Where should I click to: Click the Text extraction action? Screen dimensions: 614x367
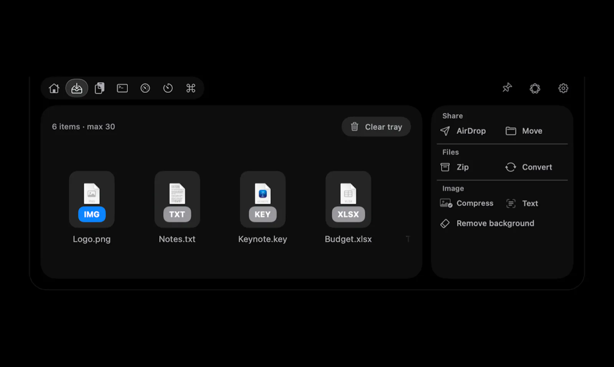pos(522,204)
